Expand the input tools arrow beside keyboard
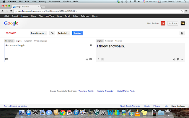The image size is (189, 118). tap(10, 59)
